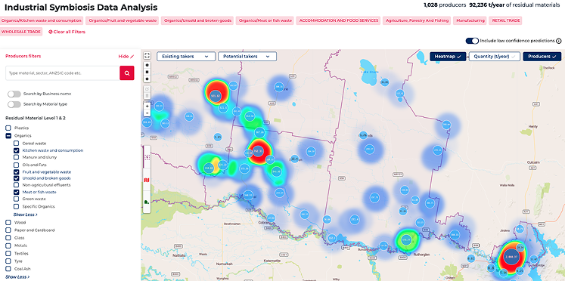The width and height of the screenshot is (565, 281).
Task: Check the Plastics checkbox
Action: [x=8, y=128]
